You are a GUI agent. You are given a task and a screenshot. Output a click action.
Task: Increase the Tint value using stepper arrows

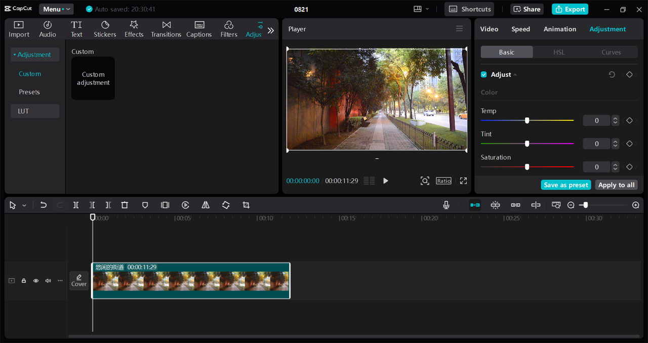coord(615,141)
